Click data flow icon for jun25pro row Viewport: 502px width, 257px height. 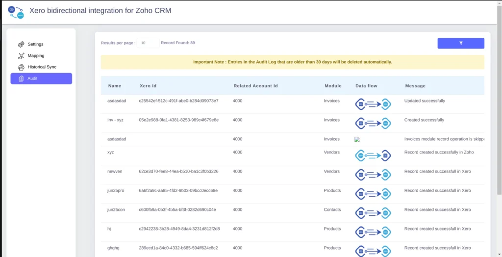point(373,194)
